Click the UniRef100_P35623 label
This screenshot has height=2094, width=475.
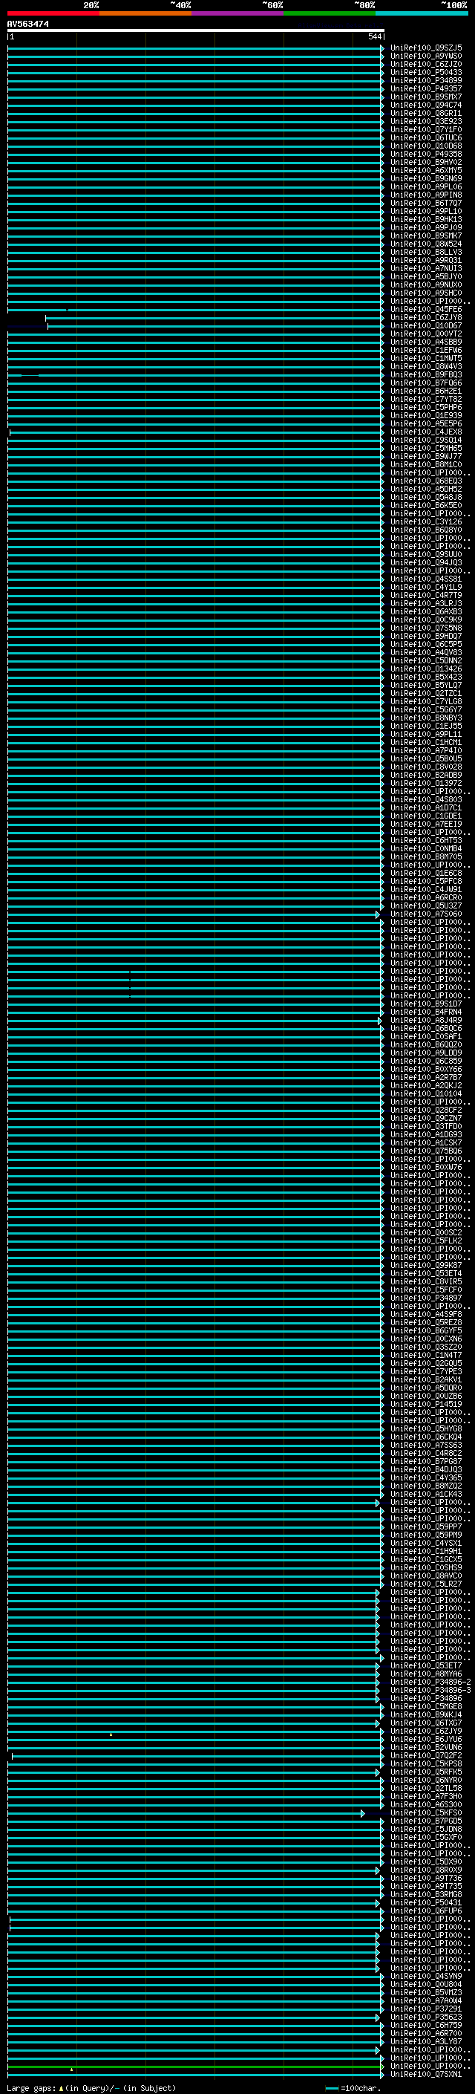coord(426,2017)
